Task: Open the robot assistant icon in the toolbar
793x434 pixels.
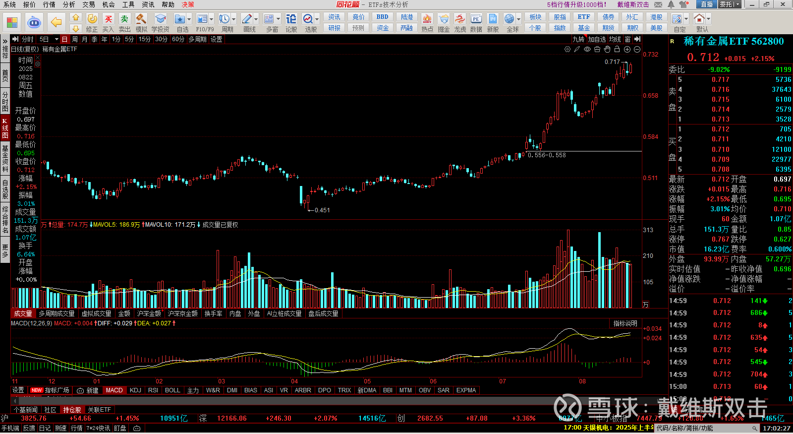Action: [x=34, y=22]
